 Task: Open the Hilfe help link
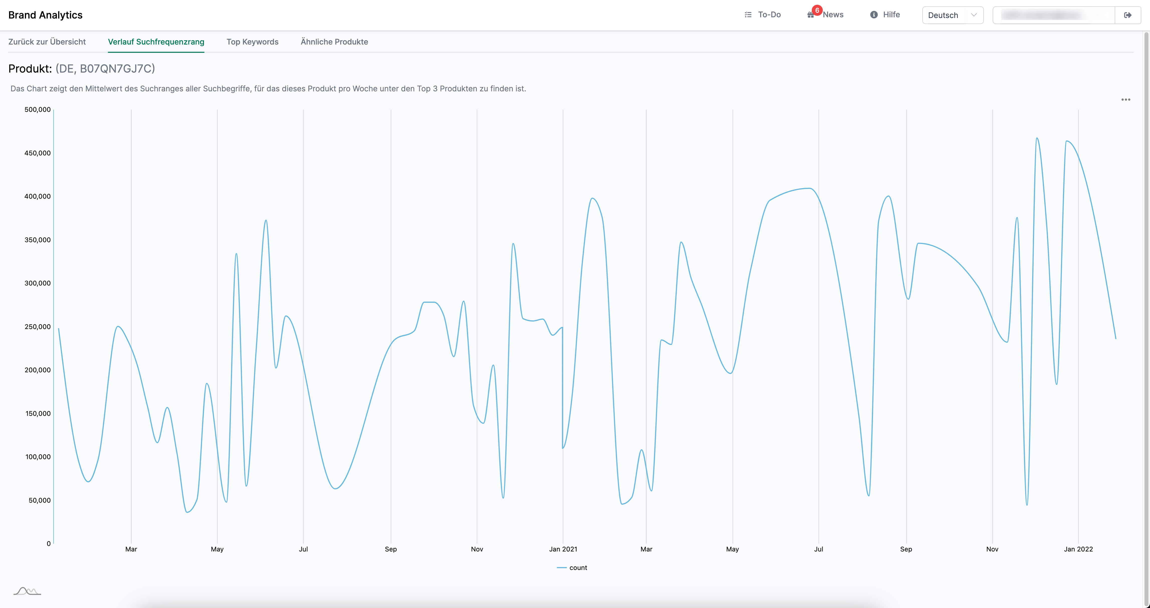pos(891,15)
